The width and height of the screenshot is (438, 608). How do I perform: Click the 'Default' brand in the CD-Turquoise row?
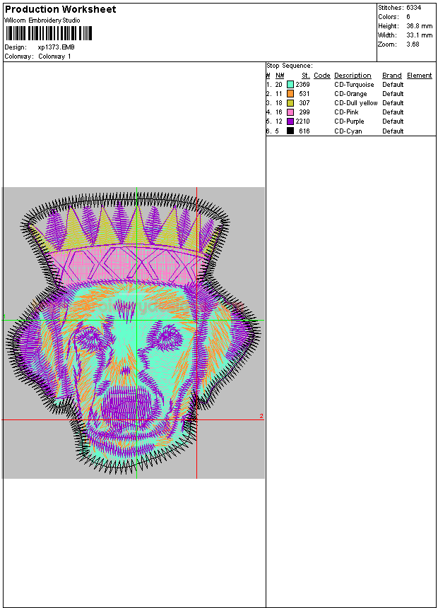(x=393, y=85)
